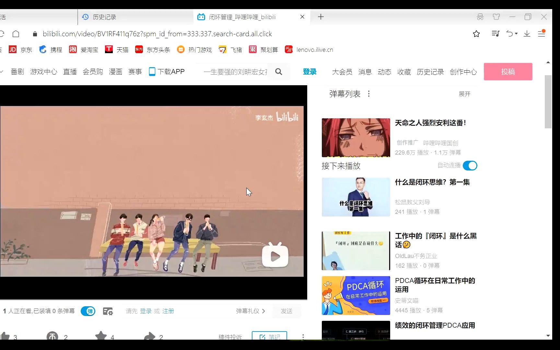Image resolution: width=560 pixels, height=350 pixels.
Task: Expand the 弹幕礼仪 chevron link
Action: click(x=251, y=311)
